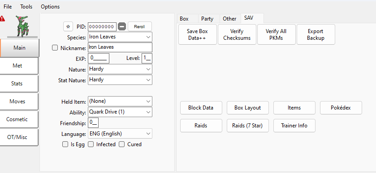Open the Tools menu
The width and height of the screenshot is (376, 173).
pyautogui.click(x=26, y=7)
